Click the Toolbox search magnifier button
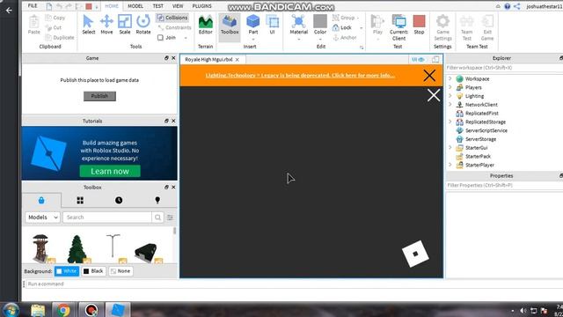Image resolution: width=563 pixels, height=317 pixels. (x=157, y=217)
